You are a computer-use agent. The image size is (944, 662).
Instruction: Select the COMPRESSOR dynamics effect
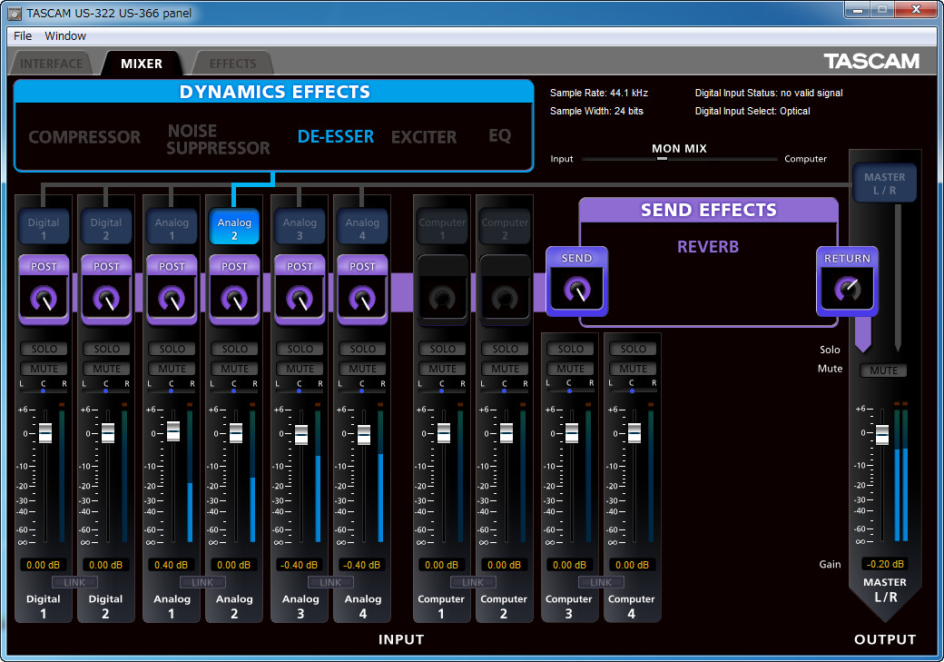pos(84,137)
